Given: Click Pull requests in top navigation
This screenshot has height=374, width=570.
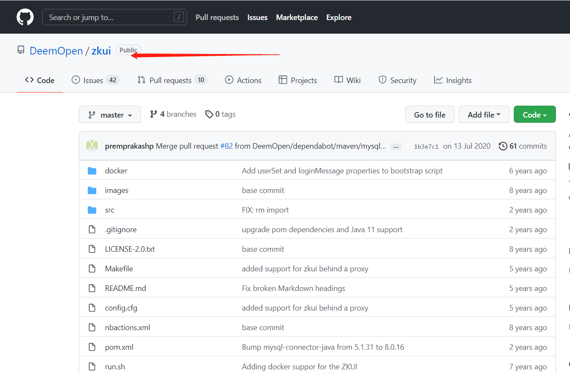Looking at the screenshot, I should click(217, 17).
